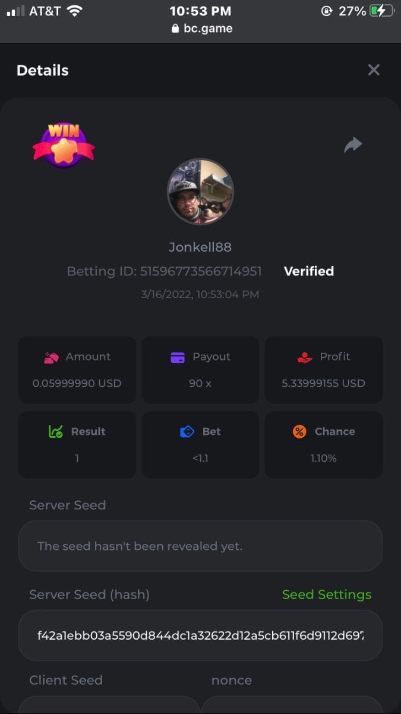Viewport: 401px width, 714px height.
Task: Tap the unrevealed Server Seed field
Action: (x=200, y=546)
